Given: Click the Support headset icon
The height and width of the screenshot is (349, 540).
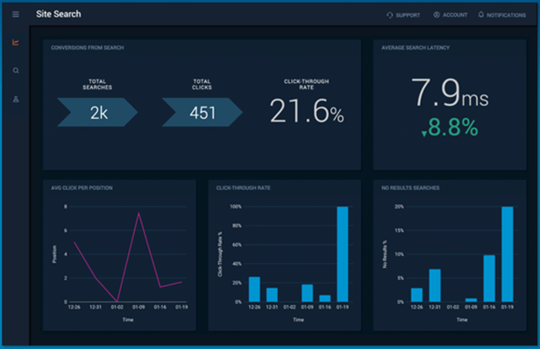Looking at the screenshot, I should [x=389, y=15].
